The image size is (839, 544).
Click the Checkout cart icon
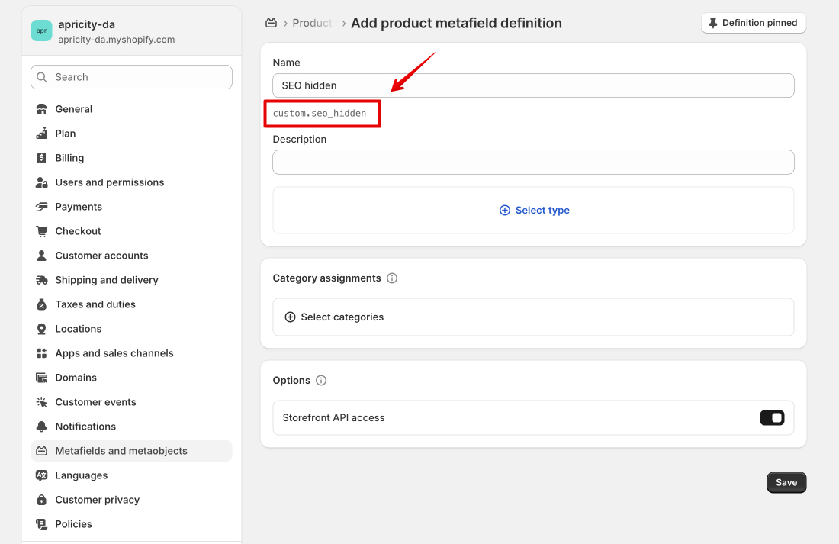tap(42, 231)
